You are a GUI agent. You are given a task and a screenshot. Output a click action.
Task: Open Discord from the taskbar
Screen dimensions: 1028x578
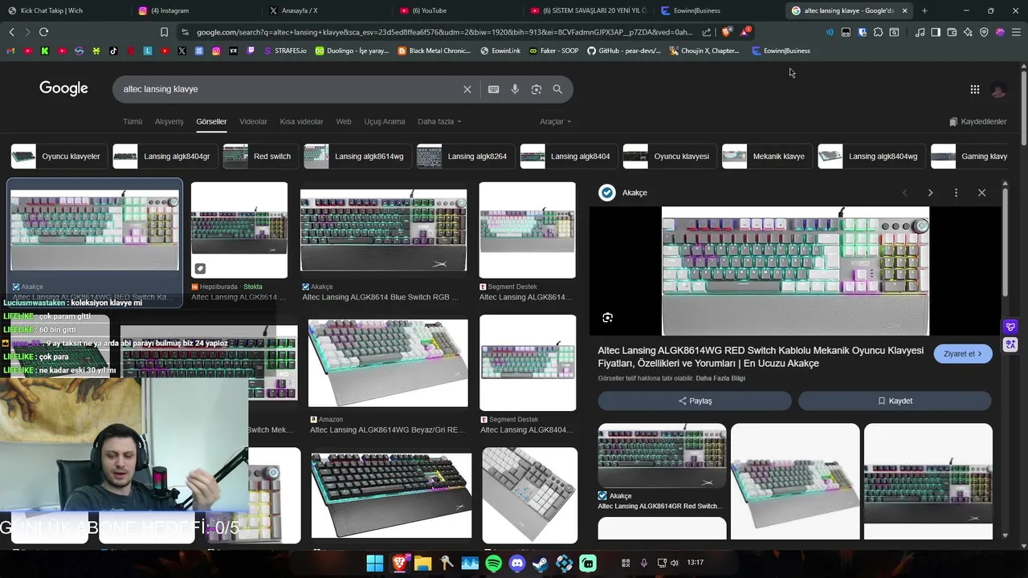[517, 564]
